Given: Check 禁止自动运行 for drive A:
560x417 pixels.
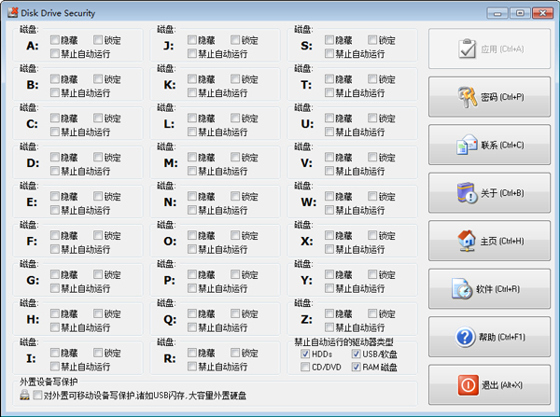Looking at the screenshot, I should (x=55, y=53).
